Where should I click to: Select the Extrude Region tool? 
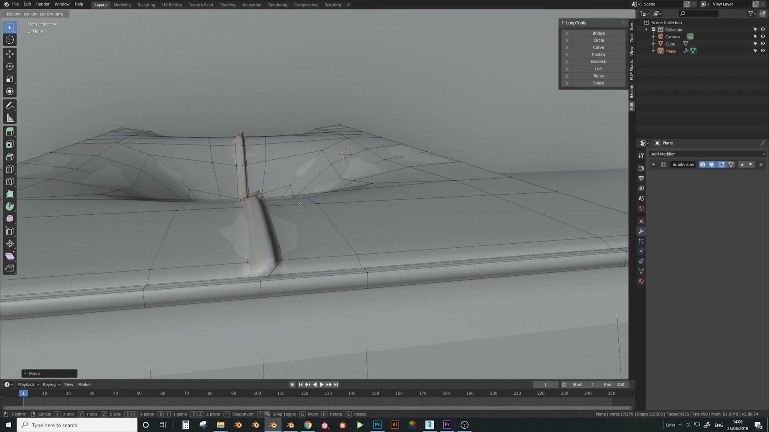click(x=10, y=132)
